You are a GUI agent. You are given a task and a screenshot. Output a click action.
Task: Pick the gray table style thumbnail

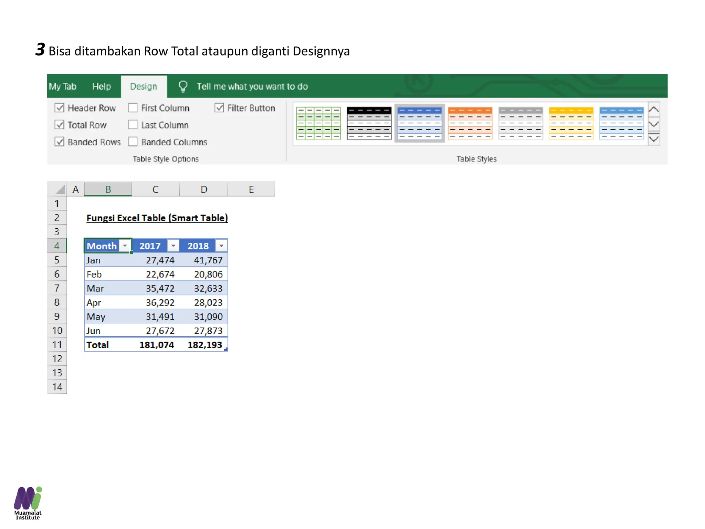[520, 123]
